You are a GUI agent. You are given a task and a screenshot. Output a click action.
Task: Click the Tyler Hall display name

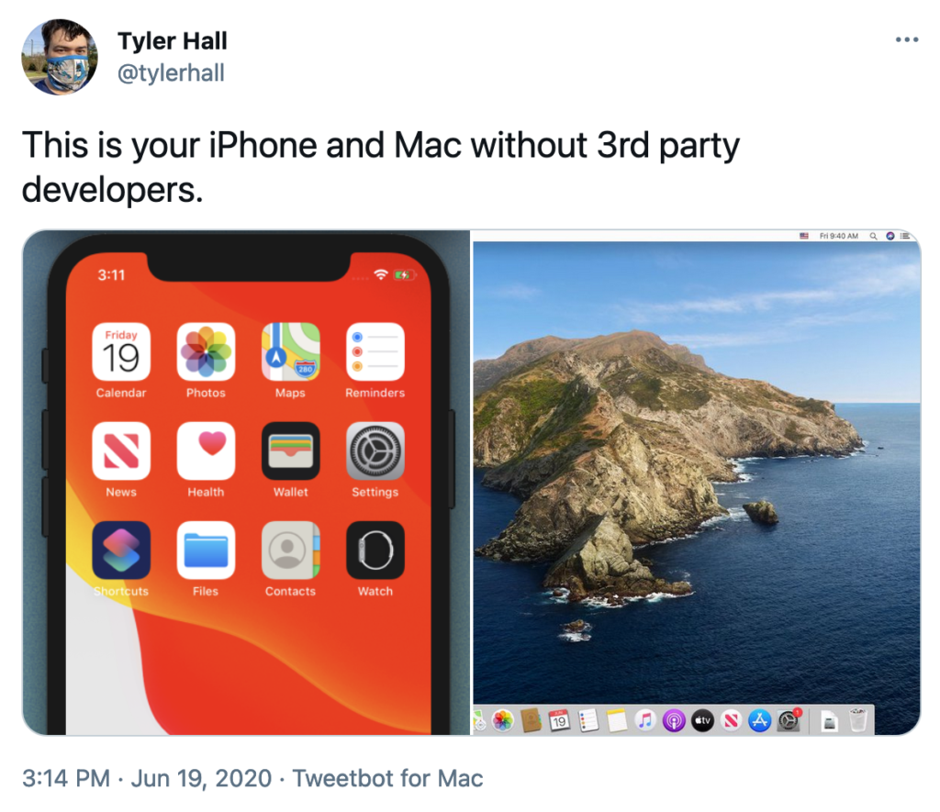172,40
